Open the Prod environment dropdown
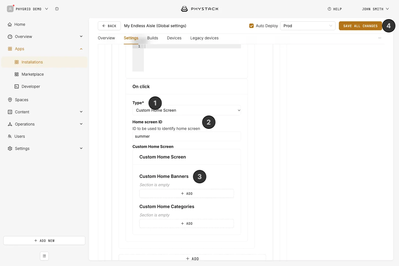This screenshot has height=266, width=399. [308, 26]
